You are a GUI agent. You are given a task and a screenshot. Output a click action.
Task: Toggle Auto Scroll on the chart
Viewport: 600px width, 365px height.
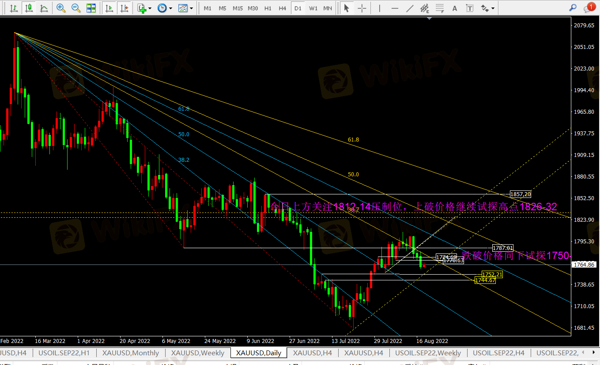pyautogui.click(x=109, y=8)
